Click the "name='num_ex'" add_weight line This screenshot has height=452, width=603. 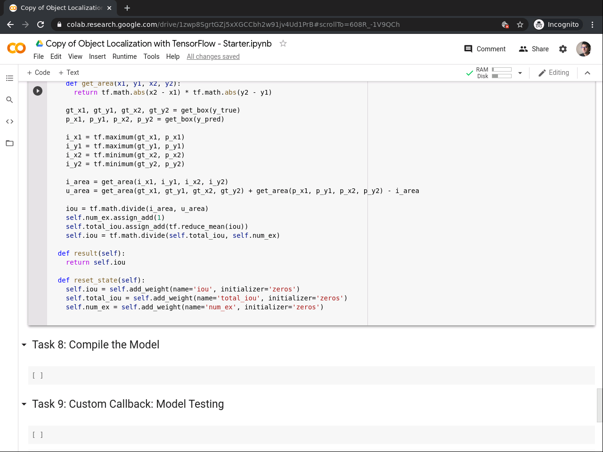[x=195, y=307]
